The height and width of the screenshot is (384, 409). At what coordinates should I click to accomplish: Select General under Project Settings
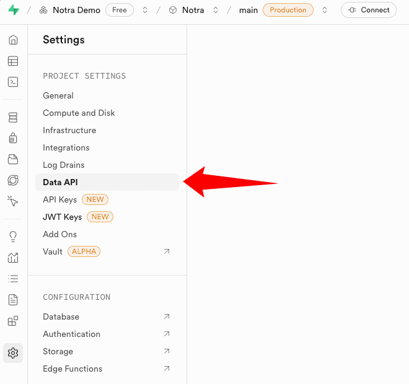pos(58,95)
